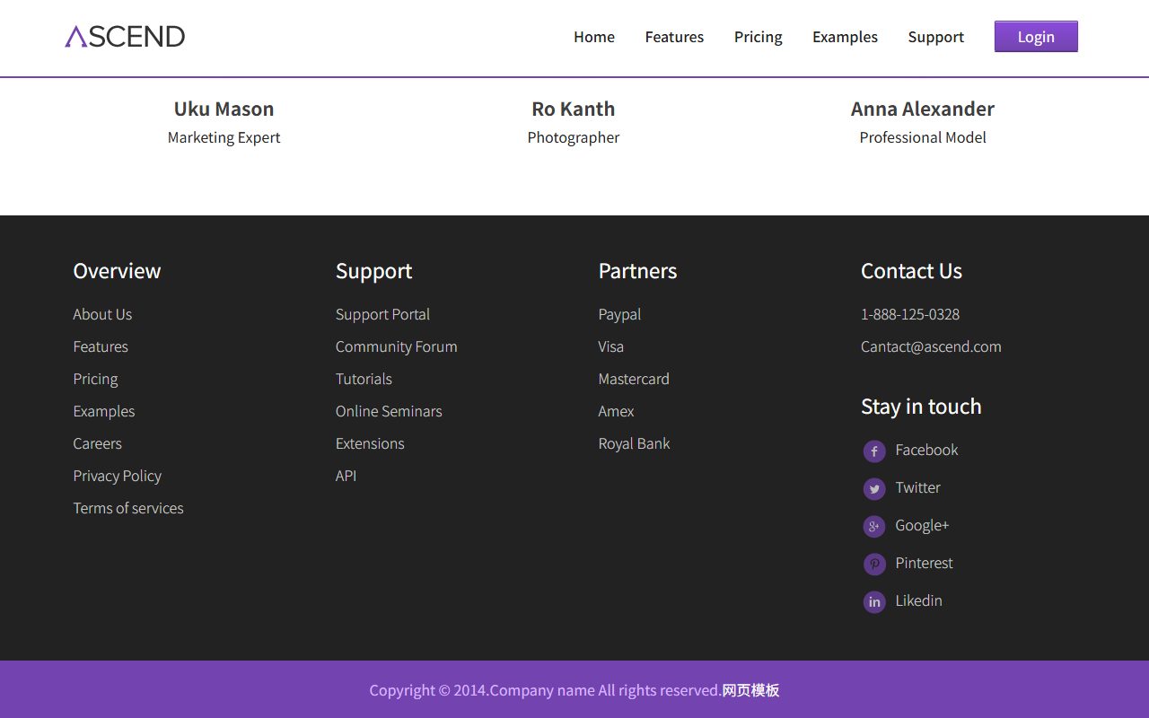Open the Twitter text link
The image size is (1149, 718).
point(917,487)
